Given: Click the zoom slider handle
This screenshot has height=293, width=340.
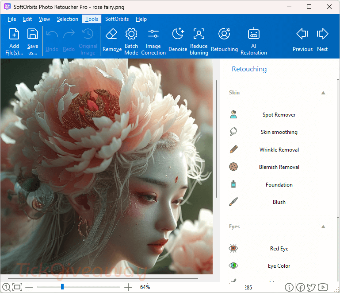Looking at the screenshot, I should pos(62,287).
